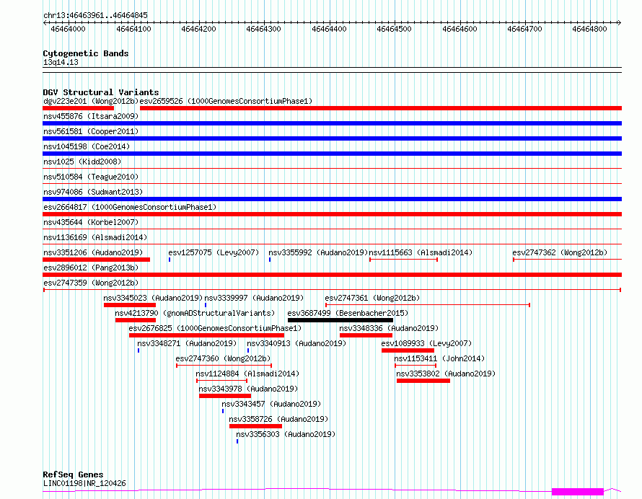Select nsv1136169 (Alsmadi2014) label
Image resolution: width=642 pixels, height=499 pixels.
pyautogui.click(x=95, y=237)
